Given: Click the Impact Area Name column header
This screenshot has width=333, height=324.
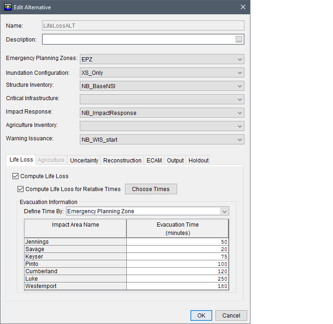Looking at the screenshot, I should pyautogui.click(x=76, y=228).
